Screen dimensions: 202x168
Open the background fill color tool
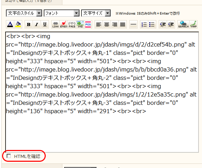18,24
